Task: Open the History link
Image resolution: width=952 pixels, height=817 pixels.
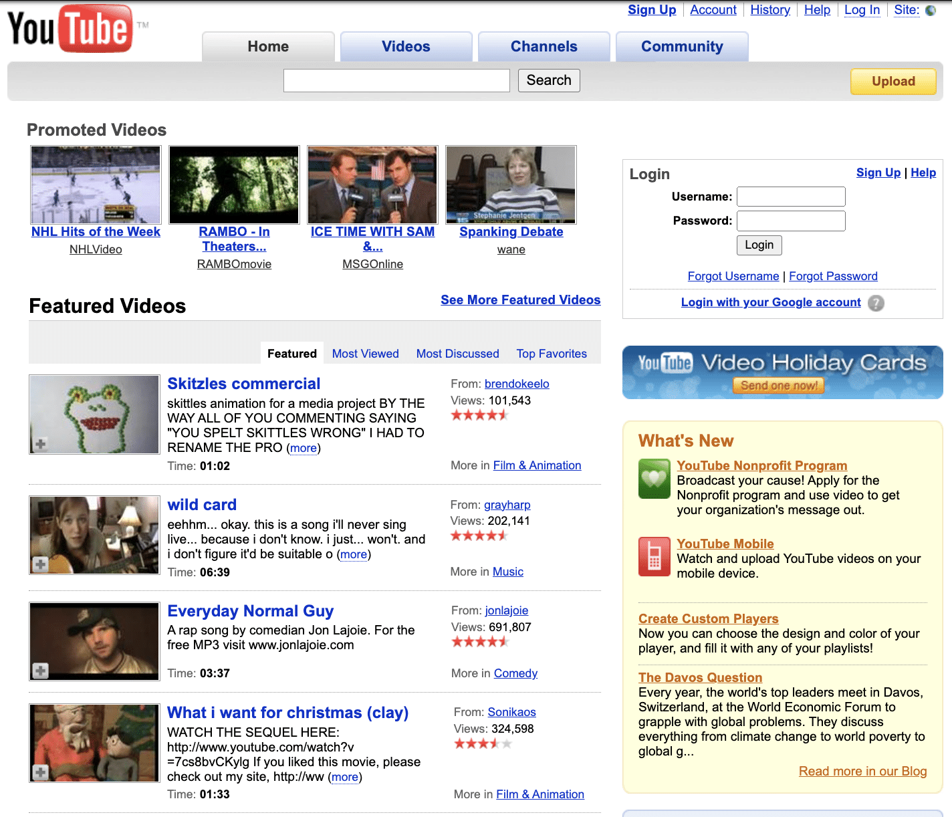Action: pos(770,10)
